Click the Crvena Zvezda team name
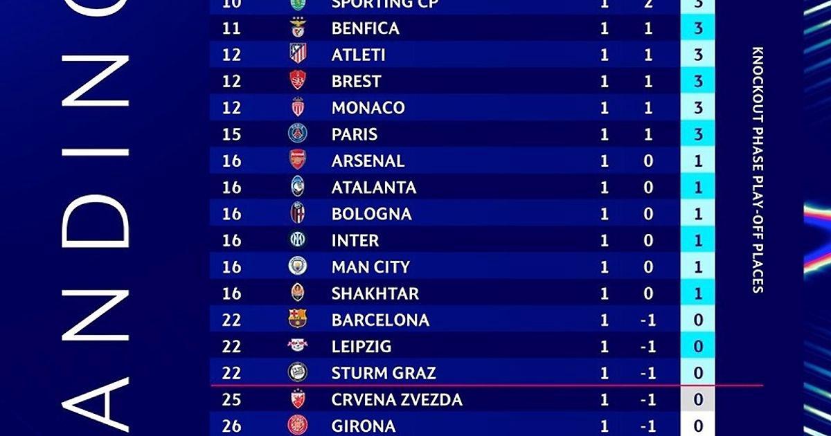The height and width of the screenshot is (436, 831). [397, 399]
